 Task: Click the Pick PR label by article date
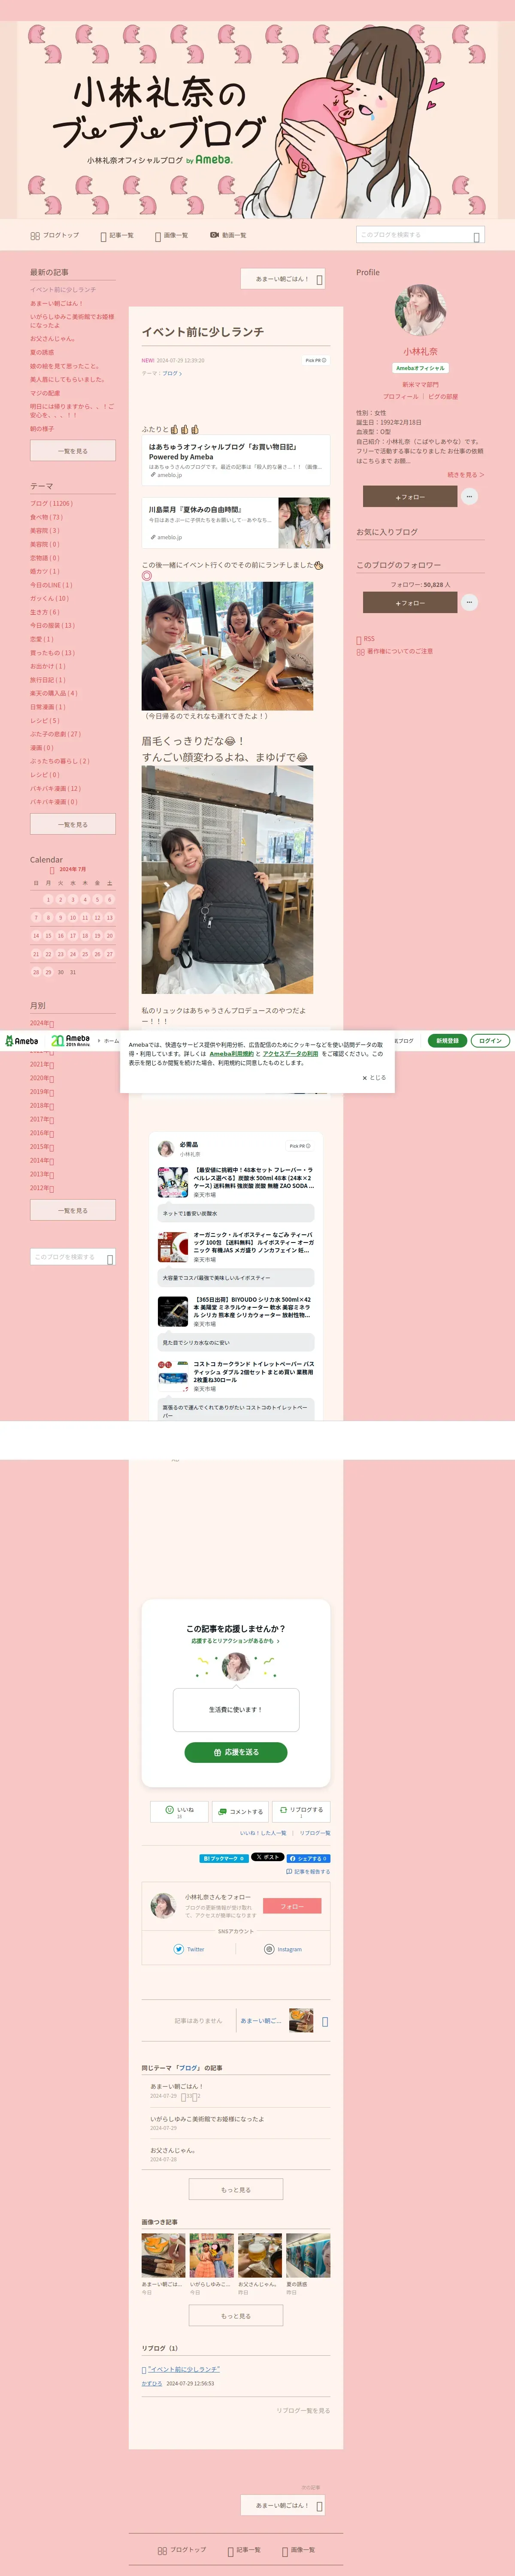coord(316,360)
